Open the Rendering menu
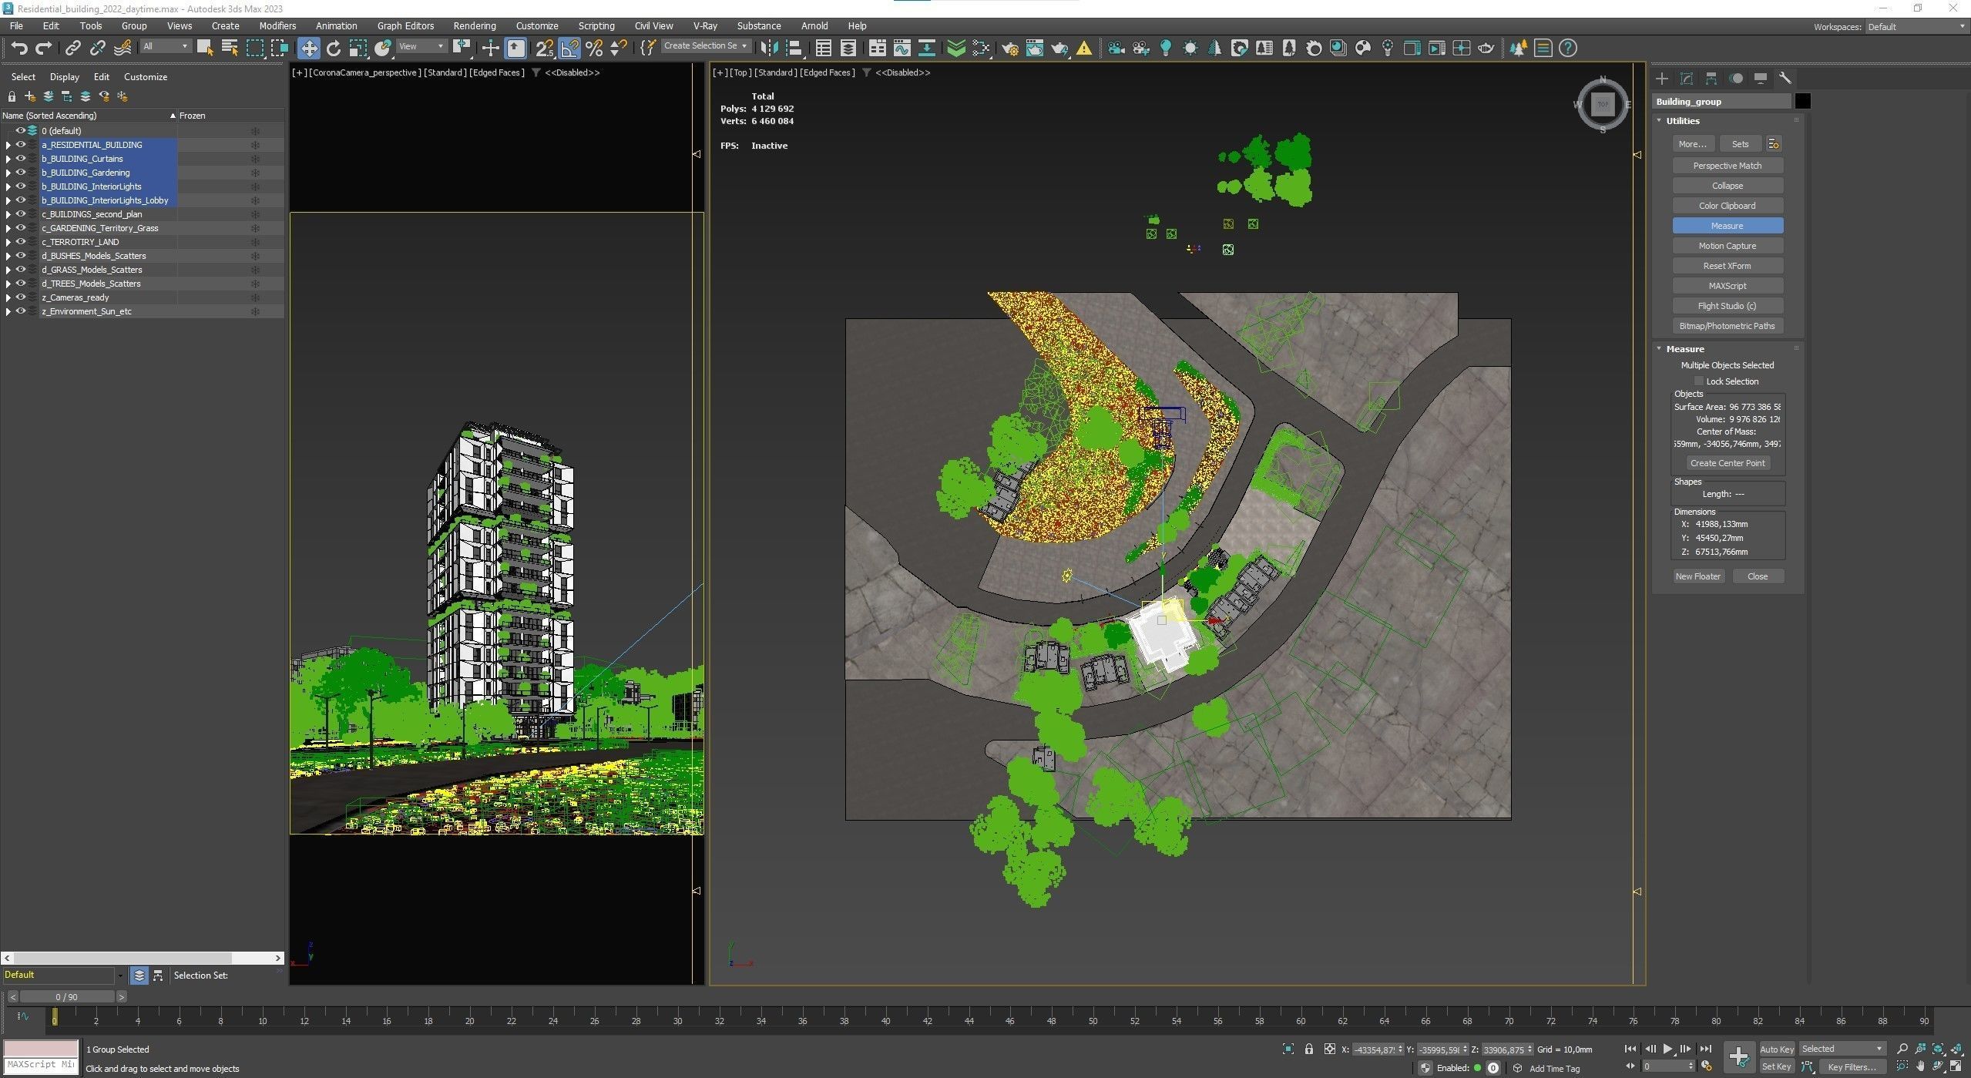Image resolution: width=1971 pixels, height=1078 pixels. pos(474,25)
